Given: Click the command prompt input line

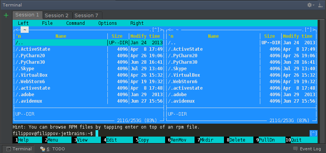Looking at the screenshot, I should [x=161, y=133].
